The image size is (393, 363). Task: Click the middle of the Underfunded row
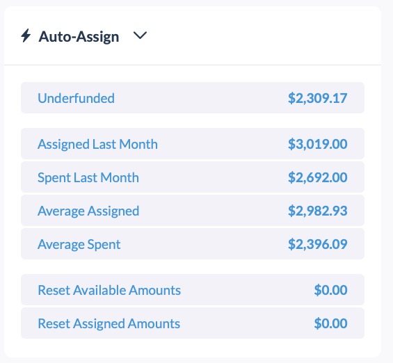click(193, 97)
